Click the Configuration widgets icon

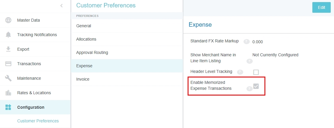(x=8, y=107)
